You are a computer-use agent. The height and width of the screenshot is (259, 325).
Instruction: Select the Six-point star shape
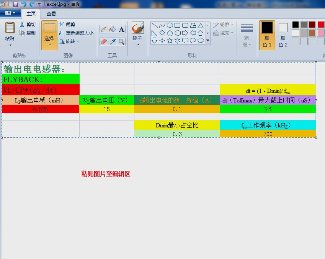tap(177, 41)
